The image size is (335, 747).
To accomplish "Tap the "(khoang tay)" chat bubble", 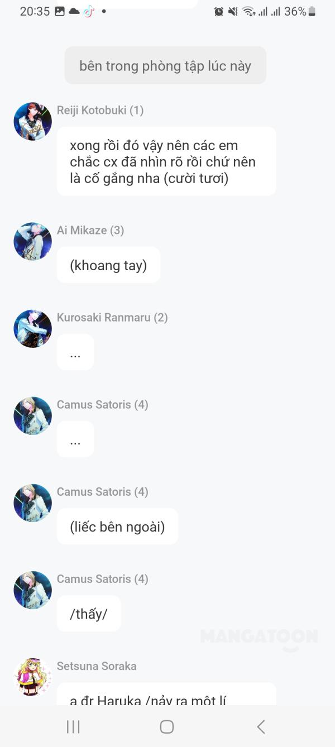I will pos(108,265).
